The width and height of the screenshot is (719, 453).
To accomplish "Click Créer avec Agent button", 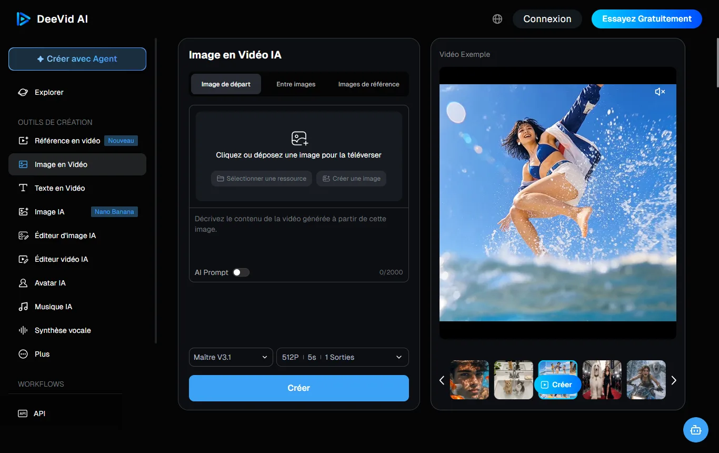I will 77,59.
